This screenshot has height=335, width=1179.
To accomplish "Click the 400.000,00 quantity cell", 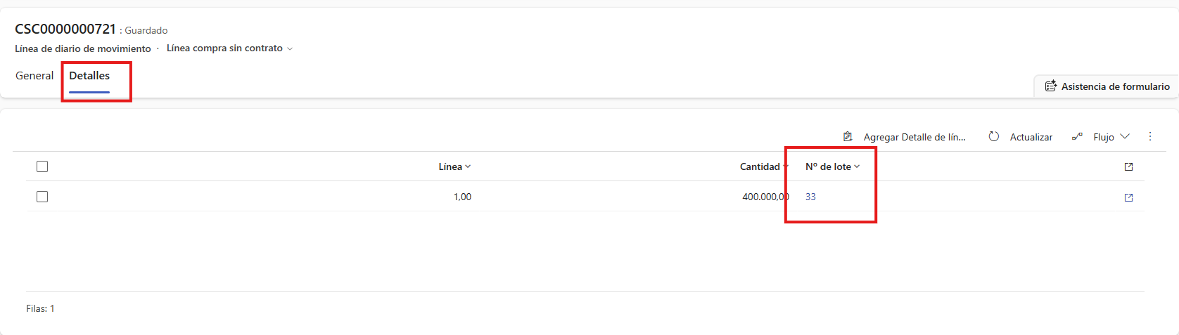I will 765,197.
